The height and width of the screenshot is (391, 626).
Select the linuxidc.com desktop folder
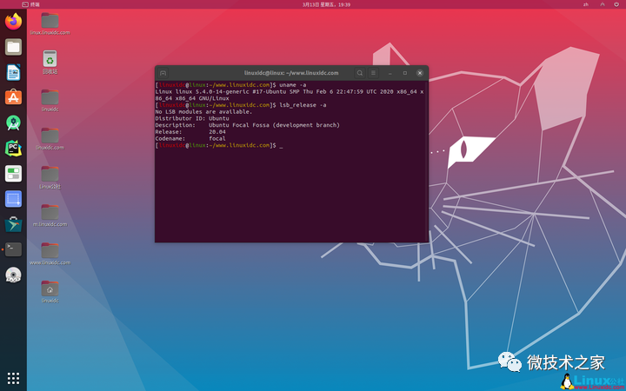click(x=50, y=139)
